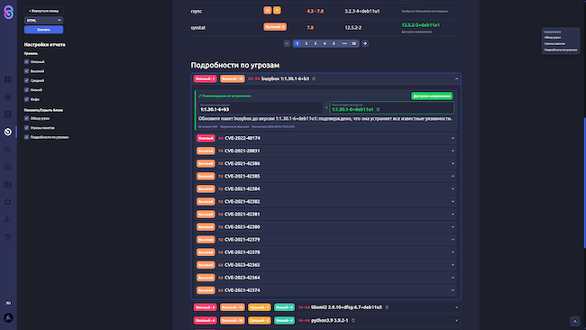This screenshot has width=586, height=330.
Task: Open the CVE-2021-42381 entry
Action: tap(325, 215)
